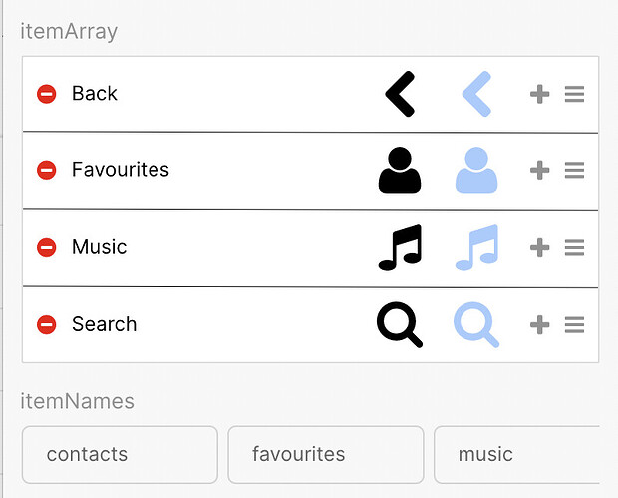Click the contacts name field
This screenshot has width=618, height=498.
tap(120, 455)
